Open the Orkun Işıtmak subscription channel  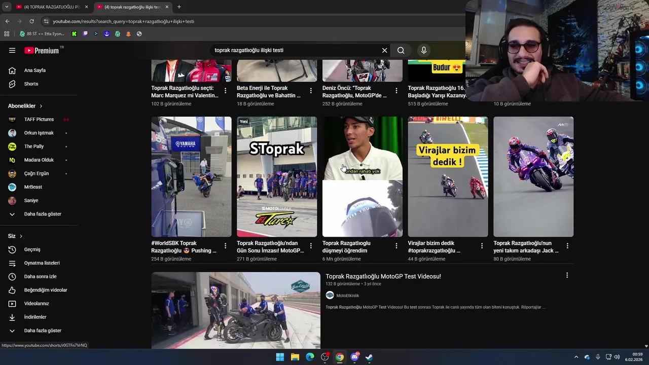click(39, 133)
